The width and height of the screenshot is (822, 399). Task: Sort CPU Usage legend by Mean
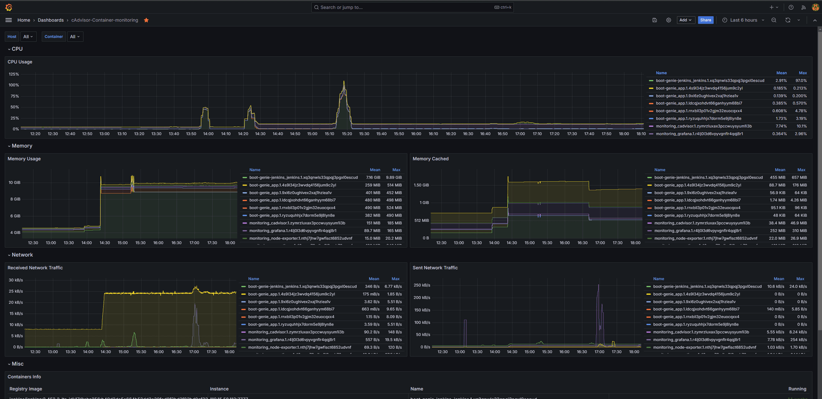click(781, 73)
